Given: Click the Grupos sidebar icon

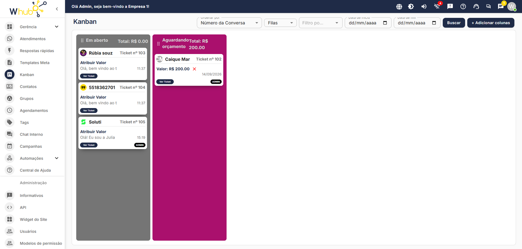Looking at the screenshot, I should [x=10, y=98].
